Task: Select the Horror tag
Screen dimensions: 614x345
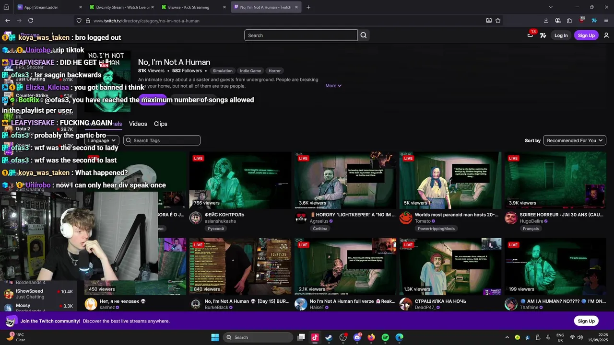Action: coord(274,71)
